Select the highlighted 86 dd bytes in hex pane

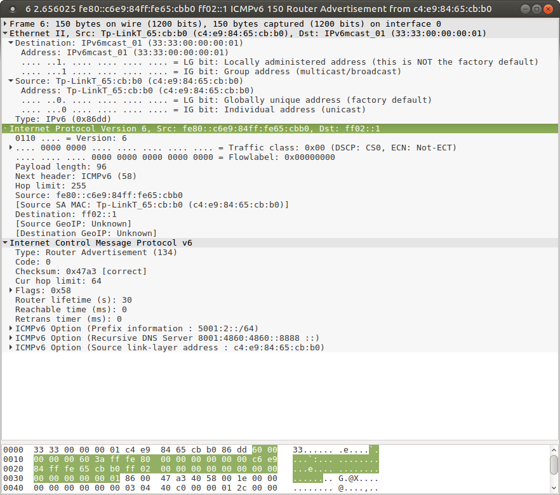[235, 449]
